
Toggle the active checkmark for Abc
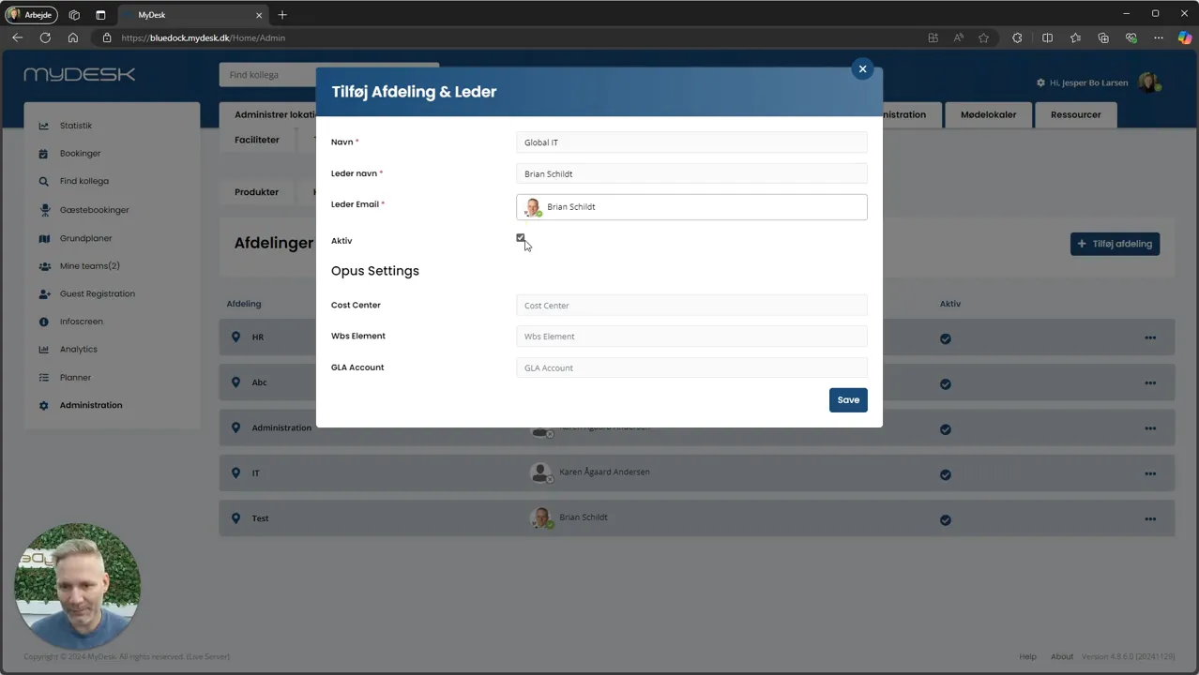[x=946, y=383]
